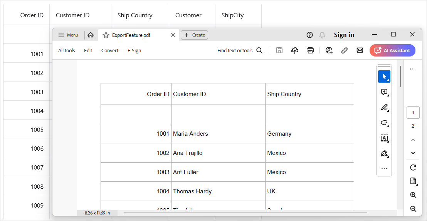Click the Create new tab button
Screen dimensions: 427x221
tap(195, 35)
